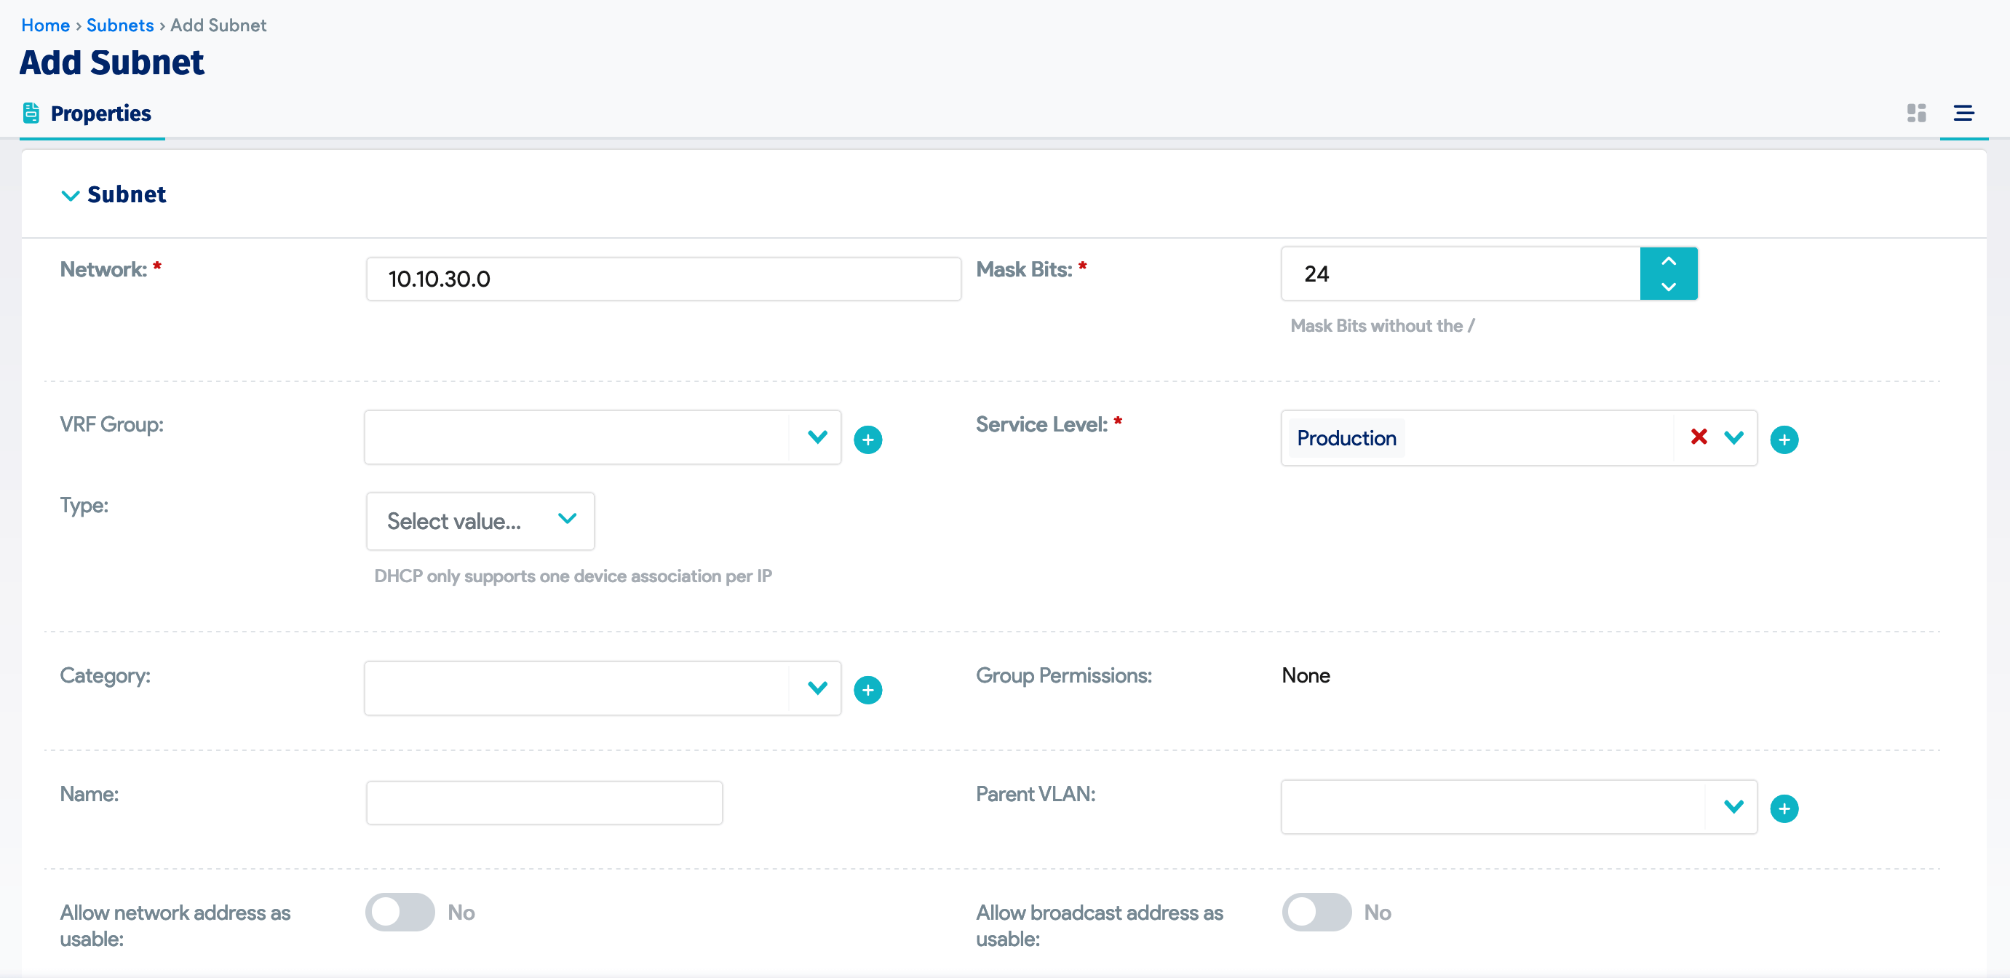Add a new Category via plus icon
This screenshot has width=2010, height=978.
pos(868,689)
